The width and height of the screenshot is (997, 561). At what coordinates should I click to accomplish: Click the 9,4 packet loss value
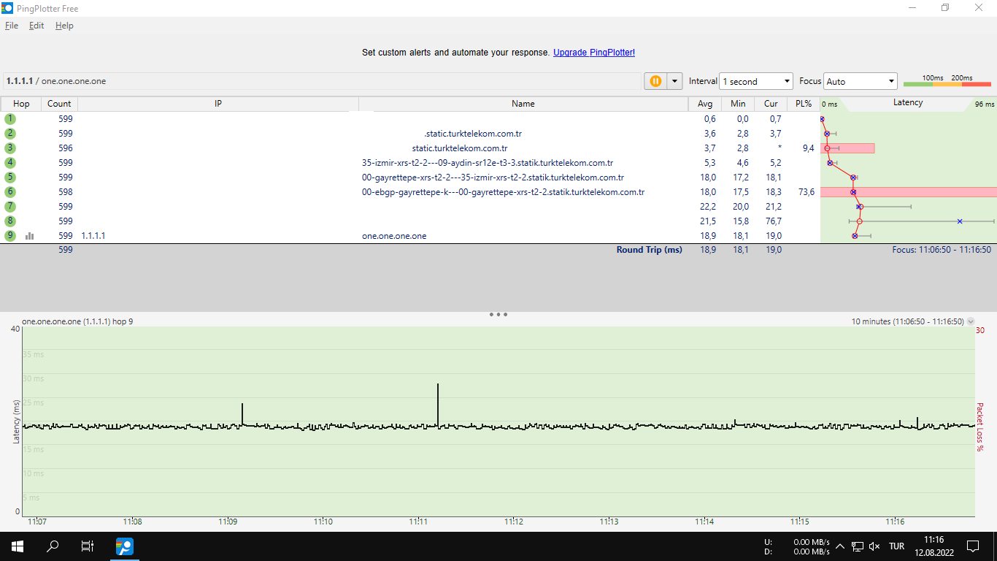coord(808,148)
